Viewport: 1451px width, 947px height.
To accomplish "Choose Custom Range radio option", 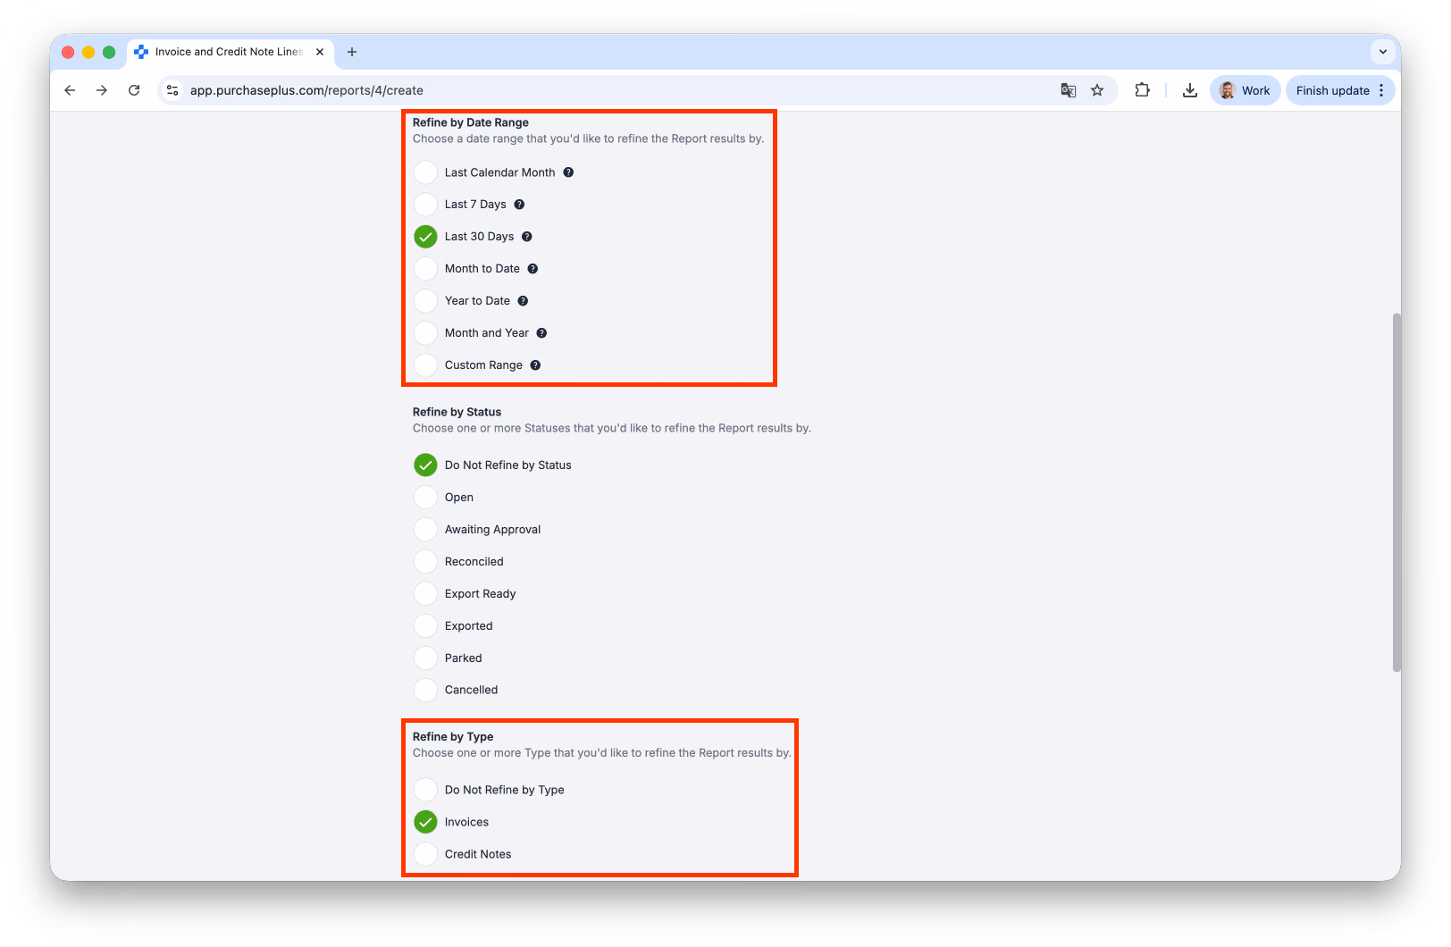I will pyautogui.click(x=425, y=365).
